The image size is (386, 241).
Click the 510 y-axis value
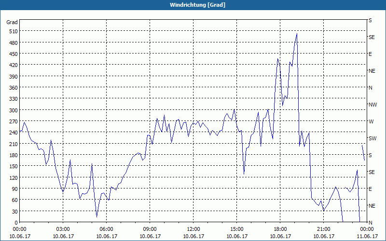[x=14, y=31]
